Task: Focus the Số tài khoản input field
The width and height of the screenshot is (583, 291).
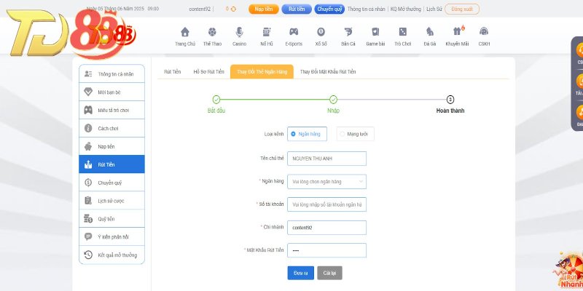Action: tap(326, 204)
